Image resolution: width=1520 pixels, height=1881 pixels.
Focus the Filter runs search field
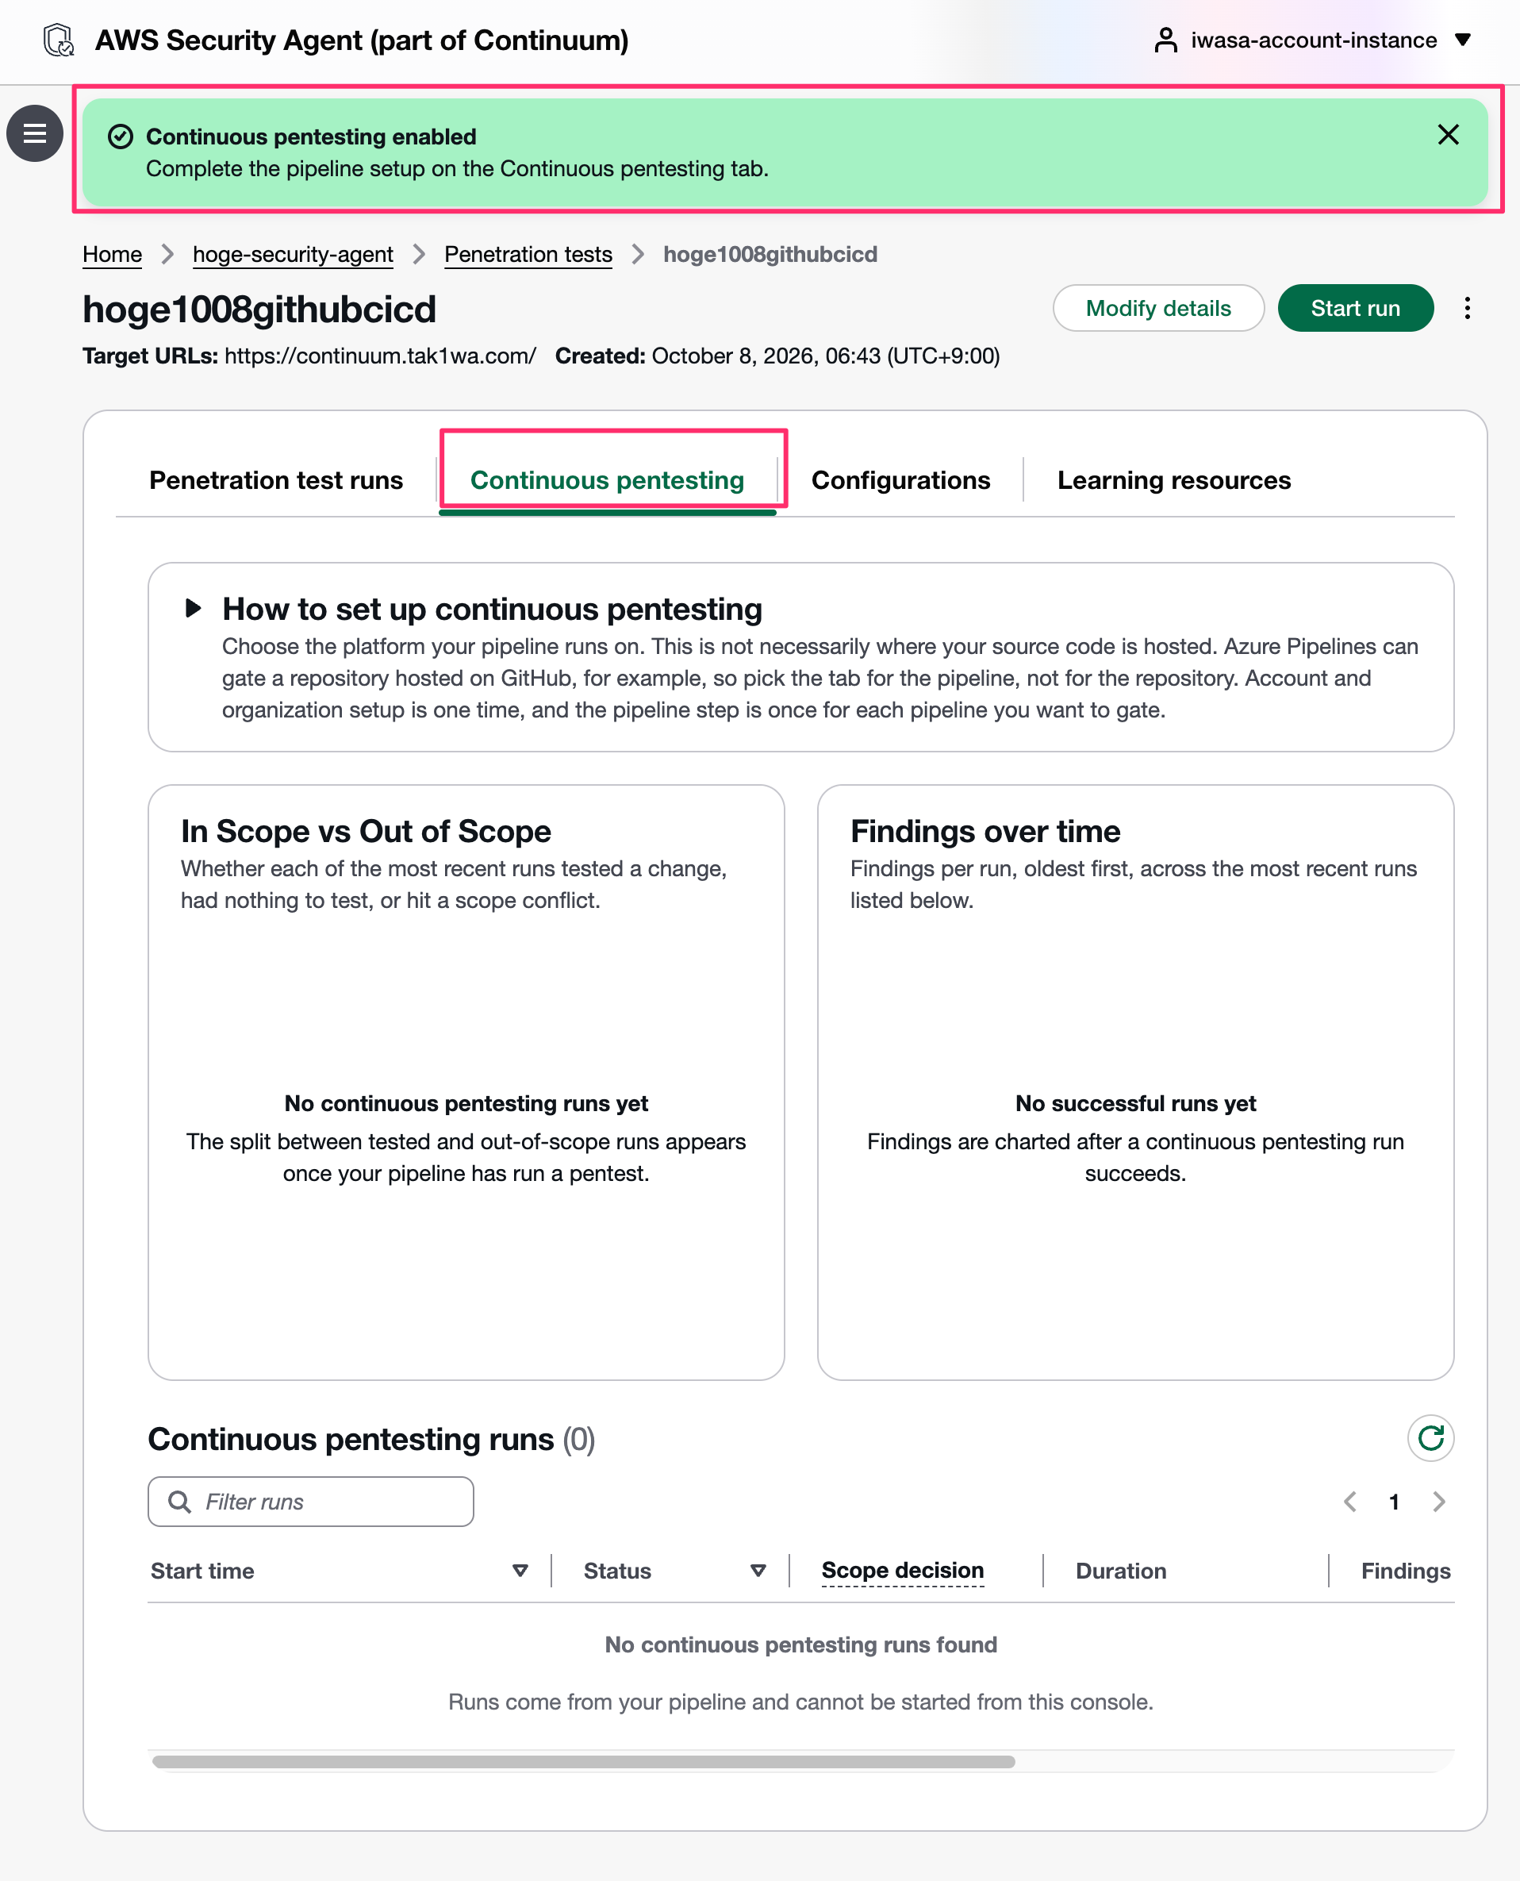click(x=311, y=1502)
